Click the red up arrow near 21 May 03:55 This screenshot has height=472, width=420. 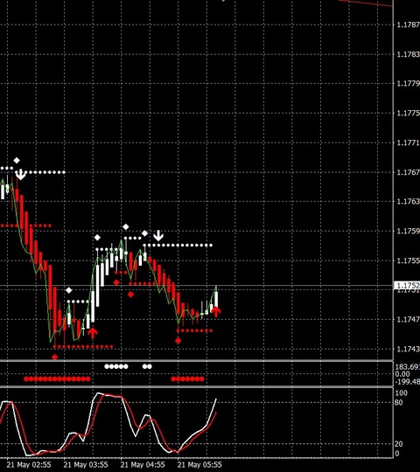click(x=93, y=332)
